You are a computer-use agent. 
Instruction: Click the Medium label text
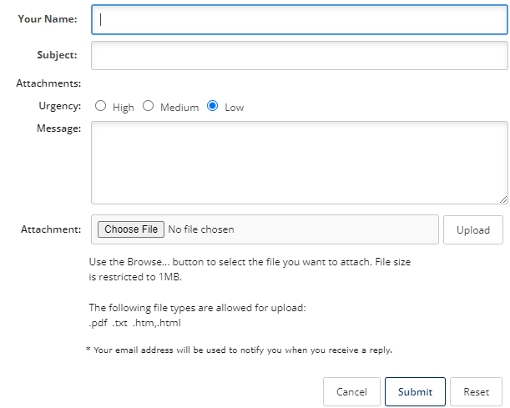pos(179,108)
